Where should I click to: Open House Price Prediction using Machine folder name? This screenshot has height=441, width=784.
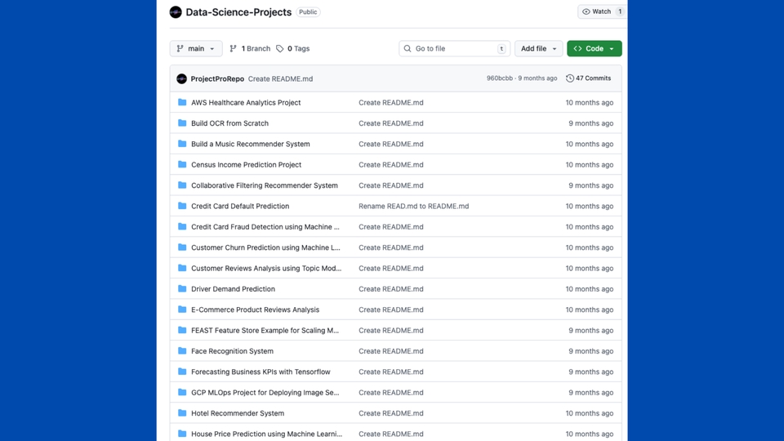point(266,434)
